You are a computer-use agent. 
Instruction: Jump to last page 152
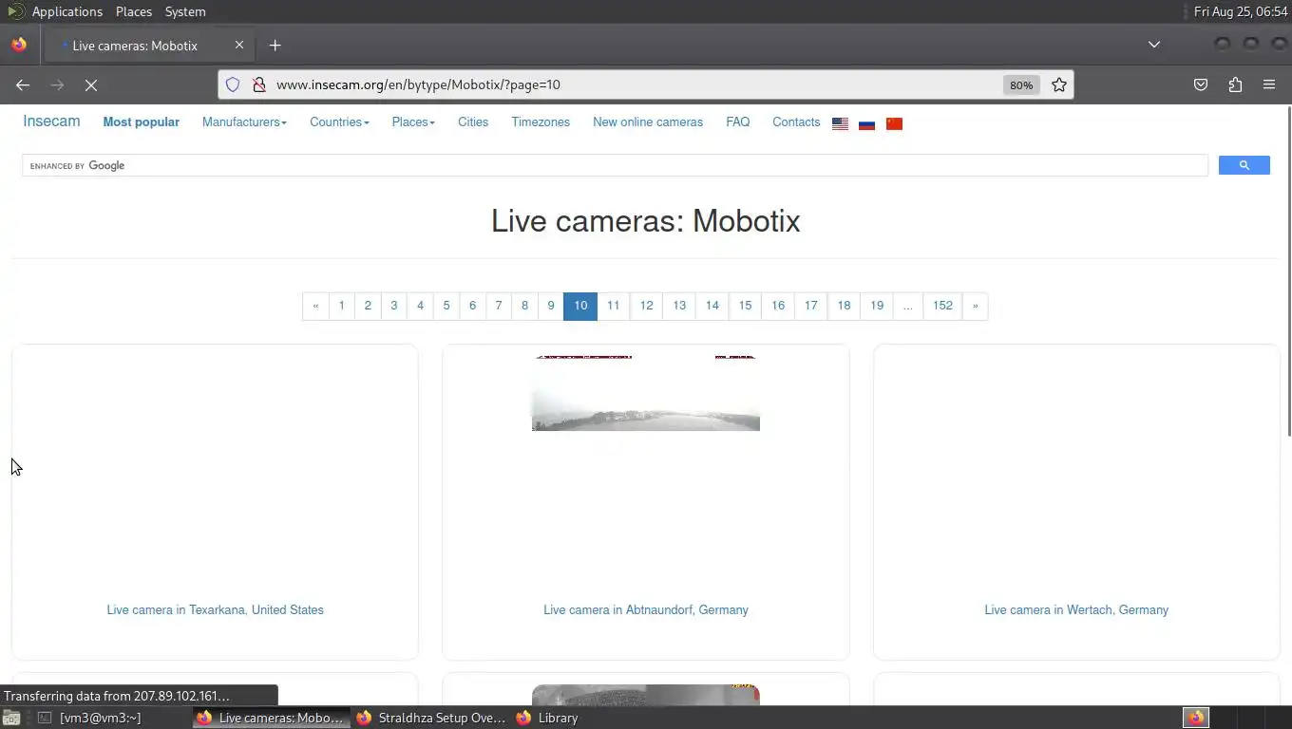point(942,306)
